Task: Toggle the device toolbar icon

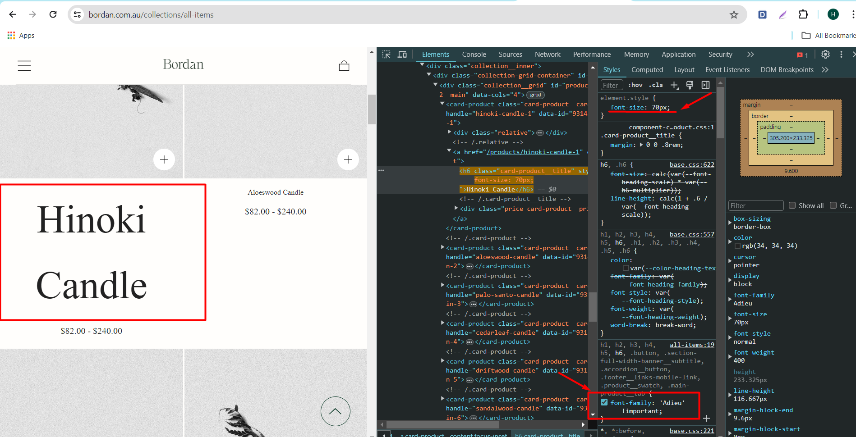Action: (x=402, y=55)
